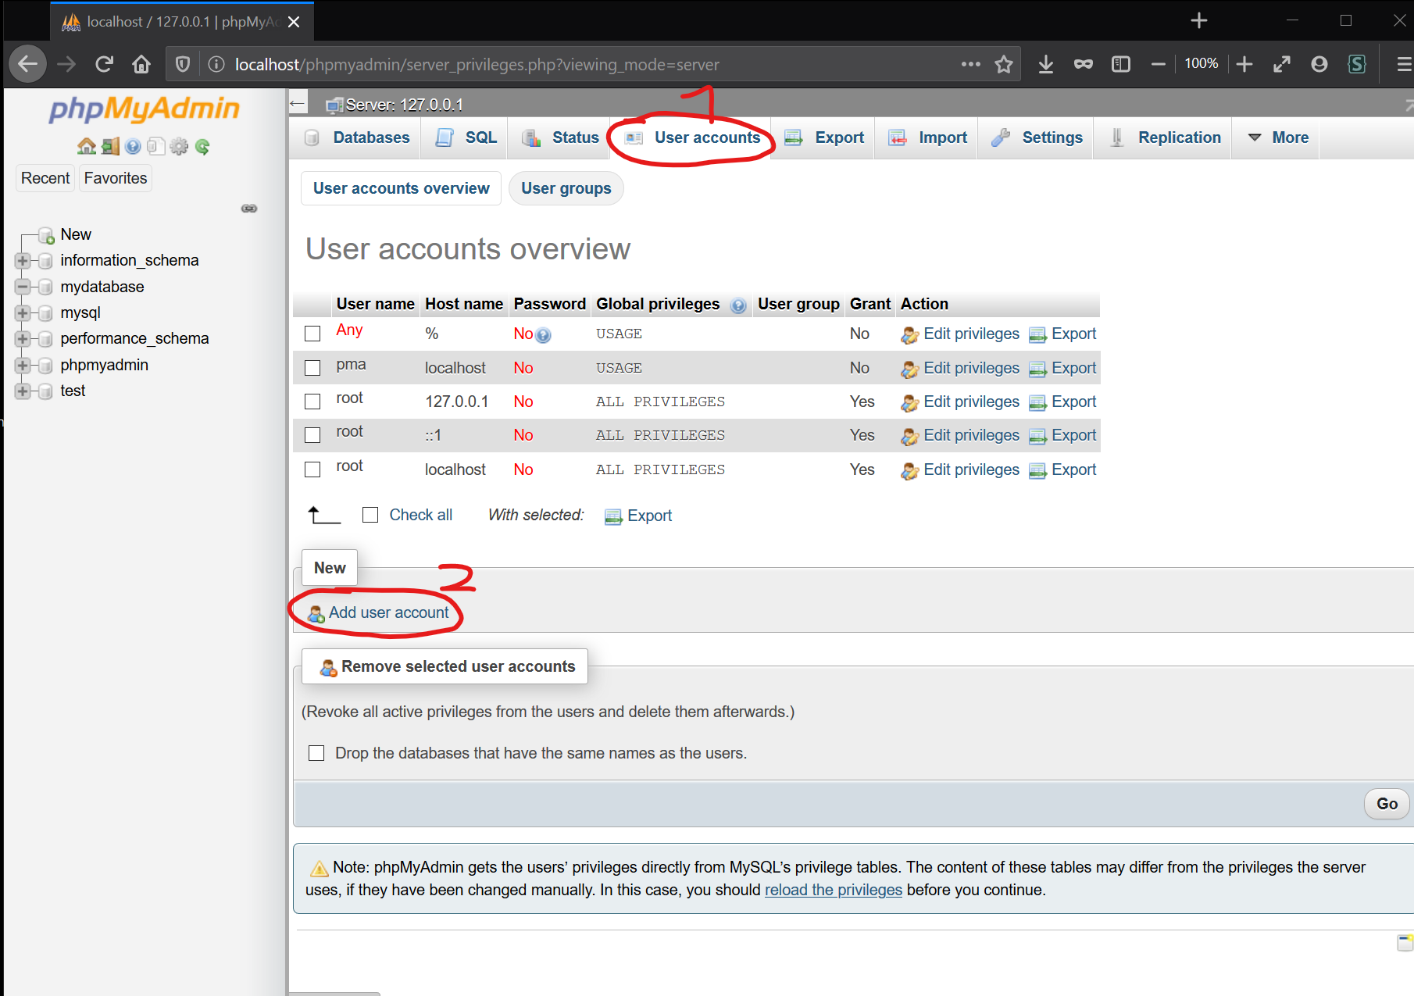The image size is (1414, 996).
Task: Click the New database icon in tree
Action: click(x=46, y=235)
